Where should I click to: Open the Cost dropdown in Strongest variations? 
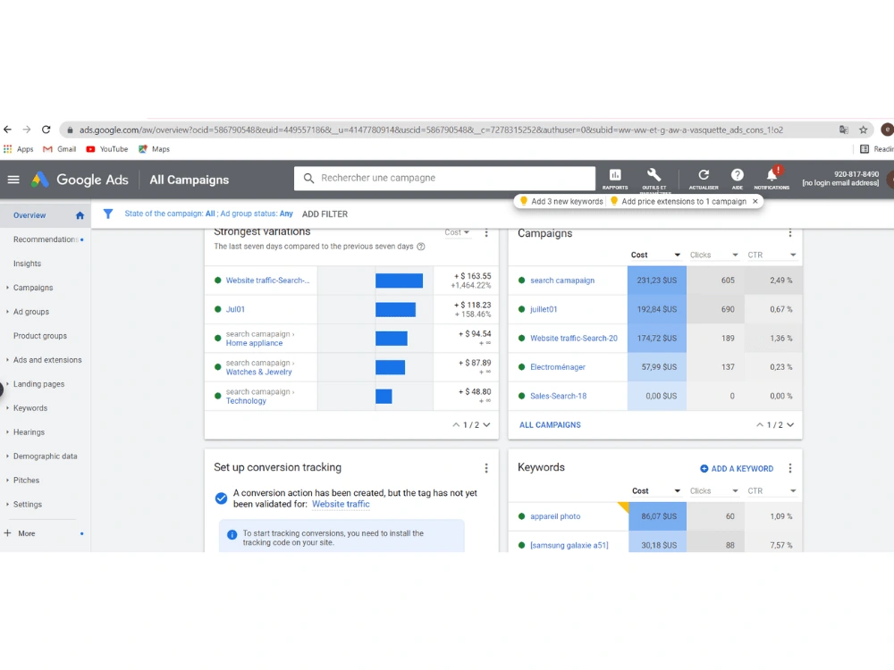point(457,232)
